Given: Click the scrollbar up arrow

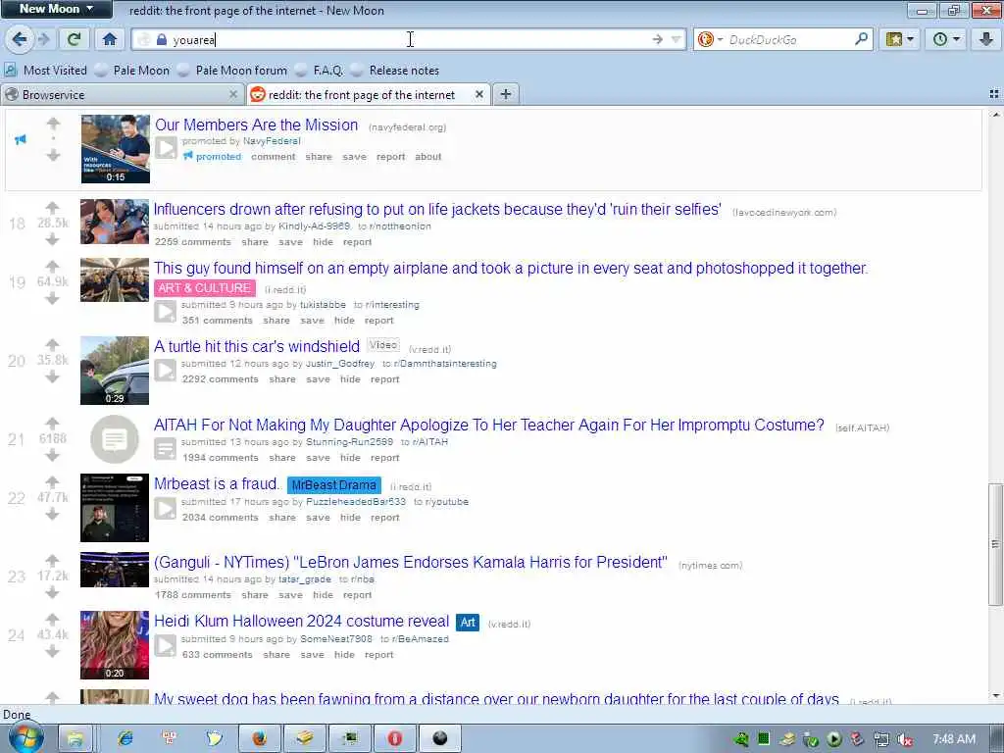Looking at the screenshot, I should click(995, 116).
